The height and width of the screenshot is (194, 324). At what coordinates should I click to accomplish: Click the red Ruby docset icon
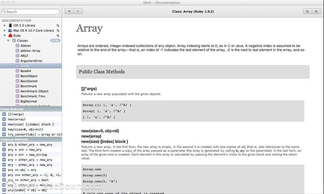(10, 35)
